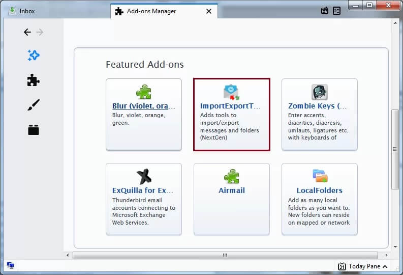Go back using the back arrow
Image resolution: width=403 pixels, height=275 pixels.
pyautogui.click(x=27, y=32)
